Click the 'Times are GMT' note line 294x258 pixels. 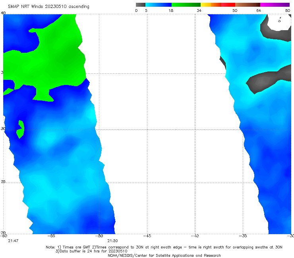(164, 247)
